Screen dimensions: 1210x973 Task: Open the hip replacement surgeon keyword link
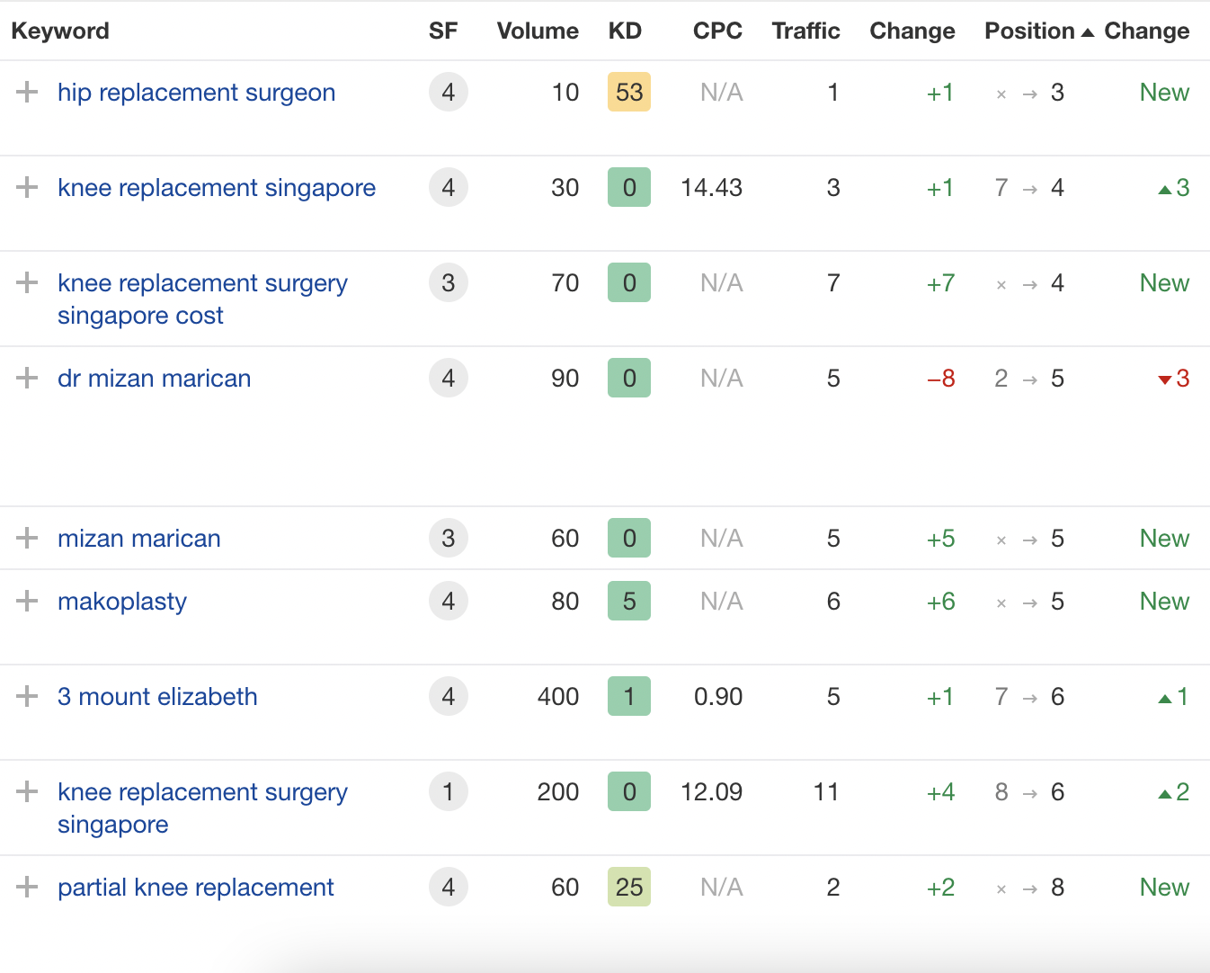click(x=196, y=92)
